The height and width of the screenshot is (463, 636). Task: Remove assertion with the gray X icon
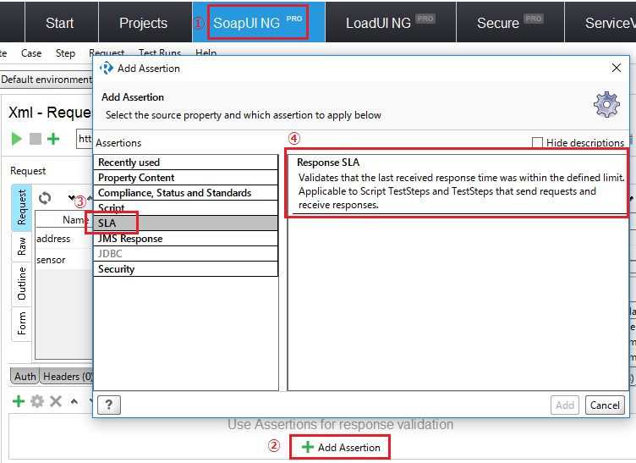tap(56, 401)
